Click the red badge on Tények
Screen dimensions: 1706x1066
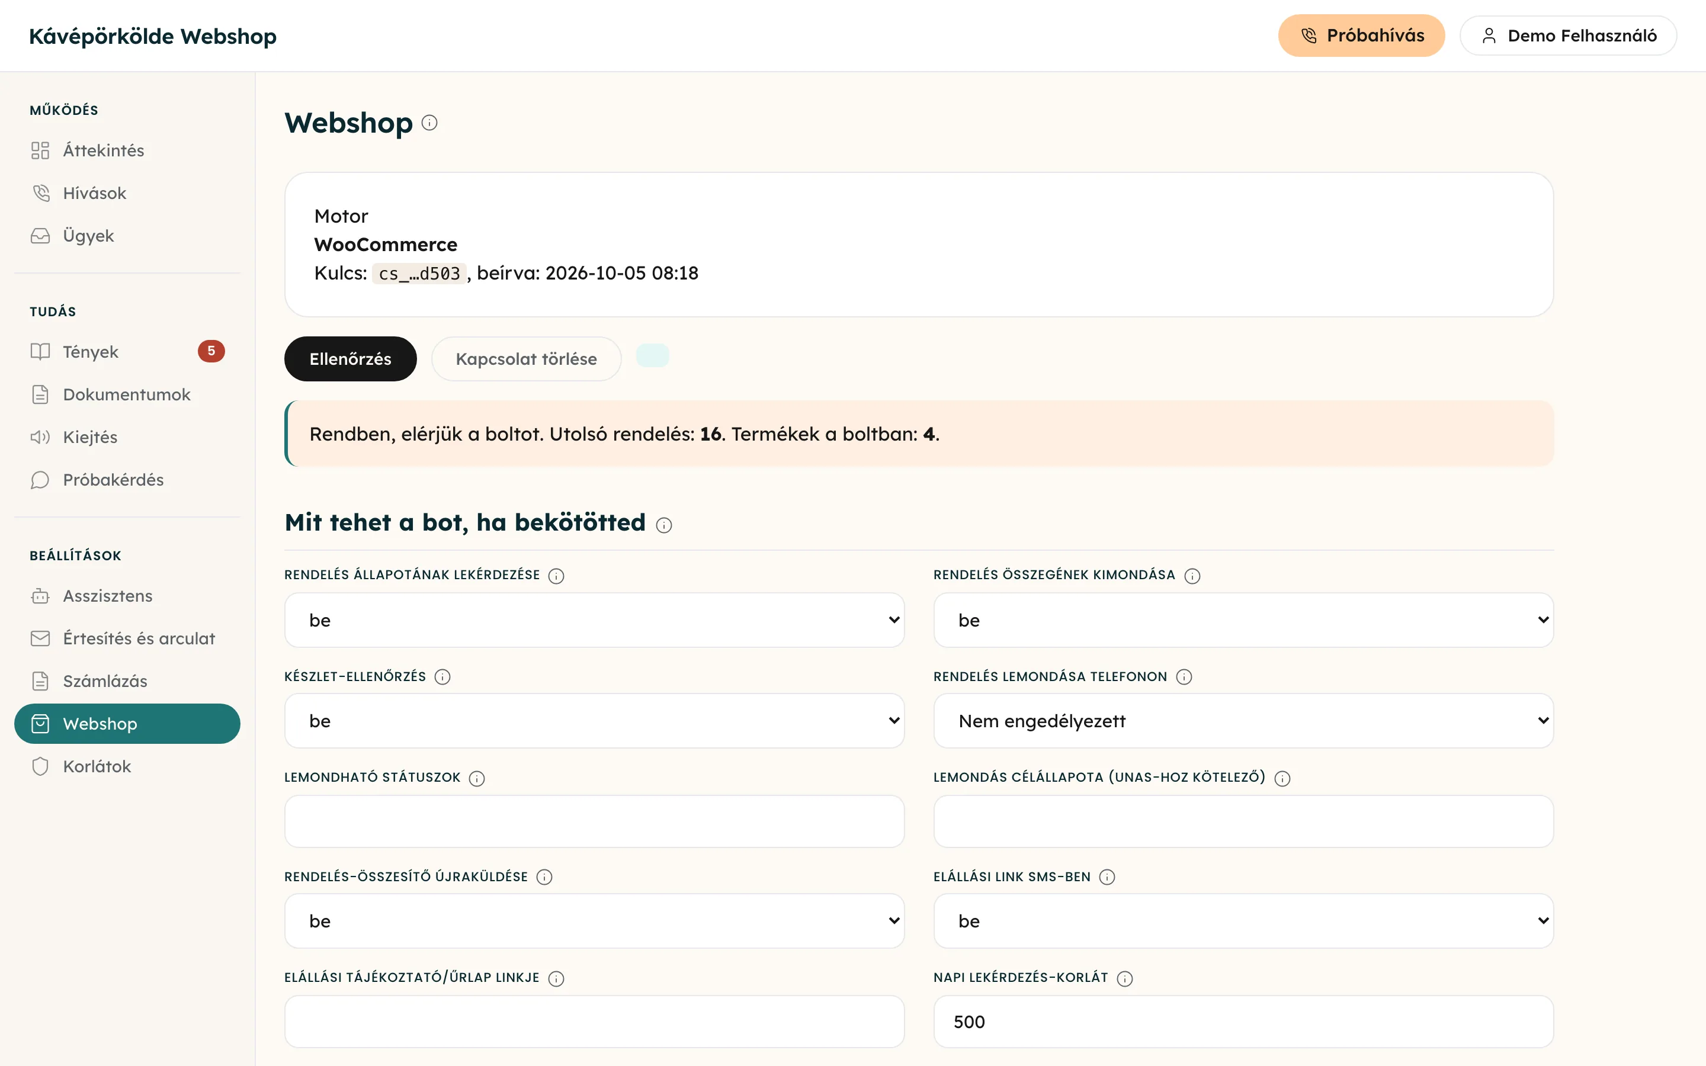[211, 351]
